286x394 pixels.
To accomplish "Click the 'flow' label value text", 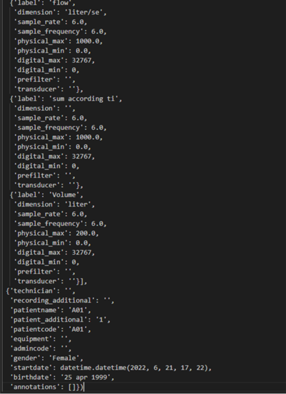I will coord(60,3).
